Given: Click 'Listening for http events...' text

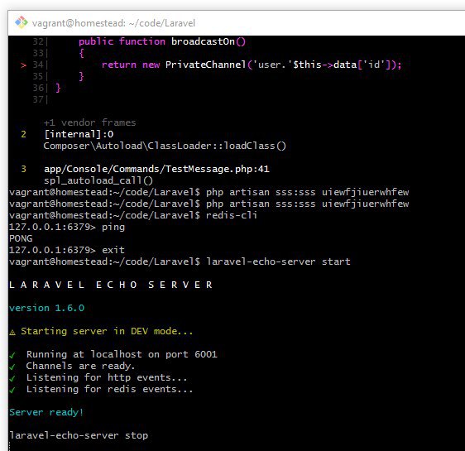Looking at the screenshot, I should (107, 377).
